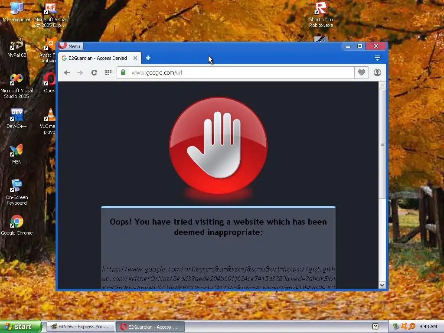
Task: Click the blocked google.com URL text
Action: click(x=219, y=278)
